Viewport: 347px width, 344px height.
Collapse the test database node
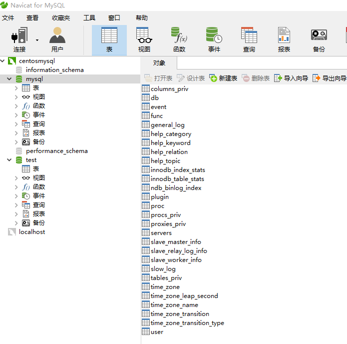coord(9,160)
